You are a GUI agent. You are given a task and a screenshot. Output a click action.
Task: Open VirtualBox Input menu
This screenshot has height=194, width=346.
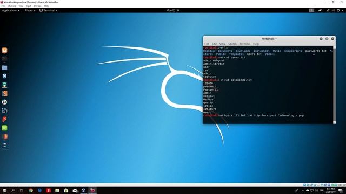pos(29,6)
